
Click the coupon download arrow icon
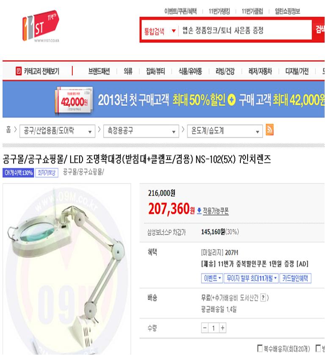(x=199, y=211)
